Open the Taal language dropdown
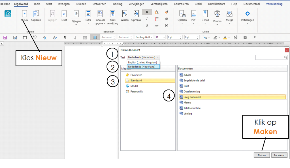This screenshot has width=290, height=168. tap(143, 57)
